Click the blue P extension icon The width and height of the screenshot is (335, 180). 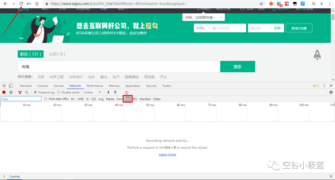click(x=303, y=4)
